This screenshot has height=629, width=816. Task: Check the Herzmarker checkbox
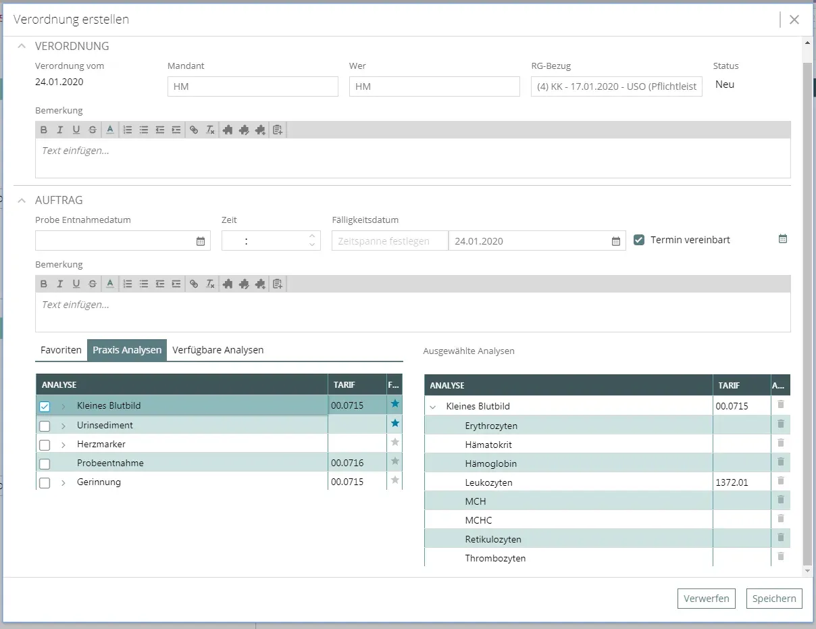point(45,445)
